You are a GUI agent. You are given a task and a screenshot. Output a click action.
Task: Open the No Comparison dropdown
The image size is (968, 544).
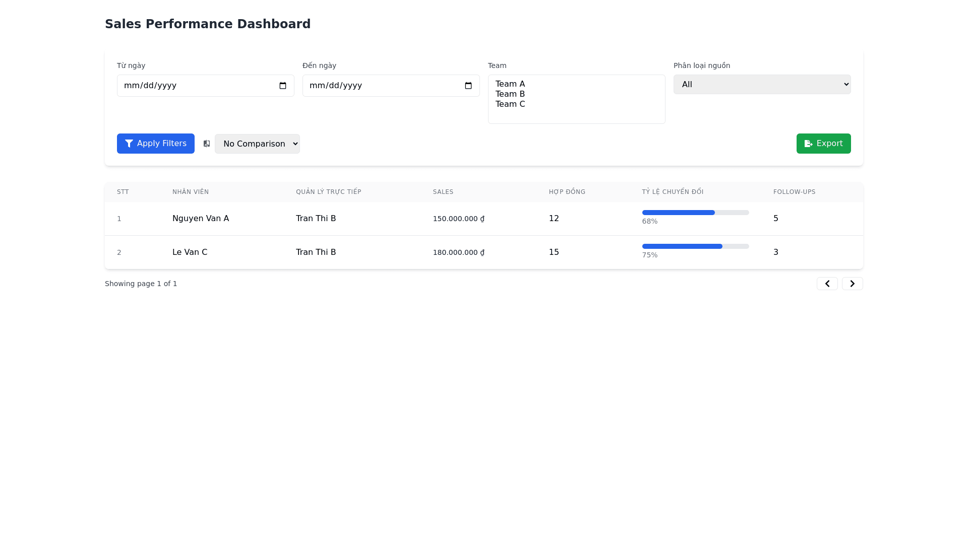point(257,144)
